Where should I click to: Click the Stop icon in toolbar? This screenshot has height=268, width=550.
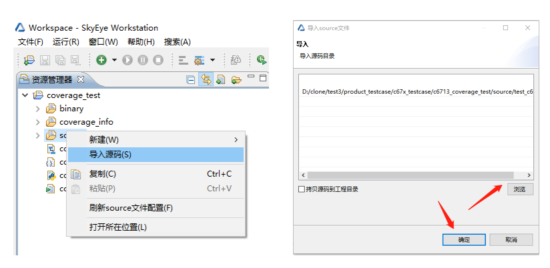click(x=158, y=60)
